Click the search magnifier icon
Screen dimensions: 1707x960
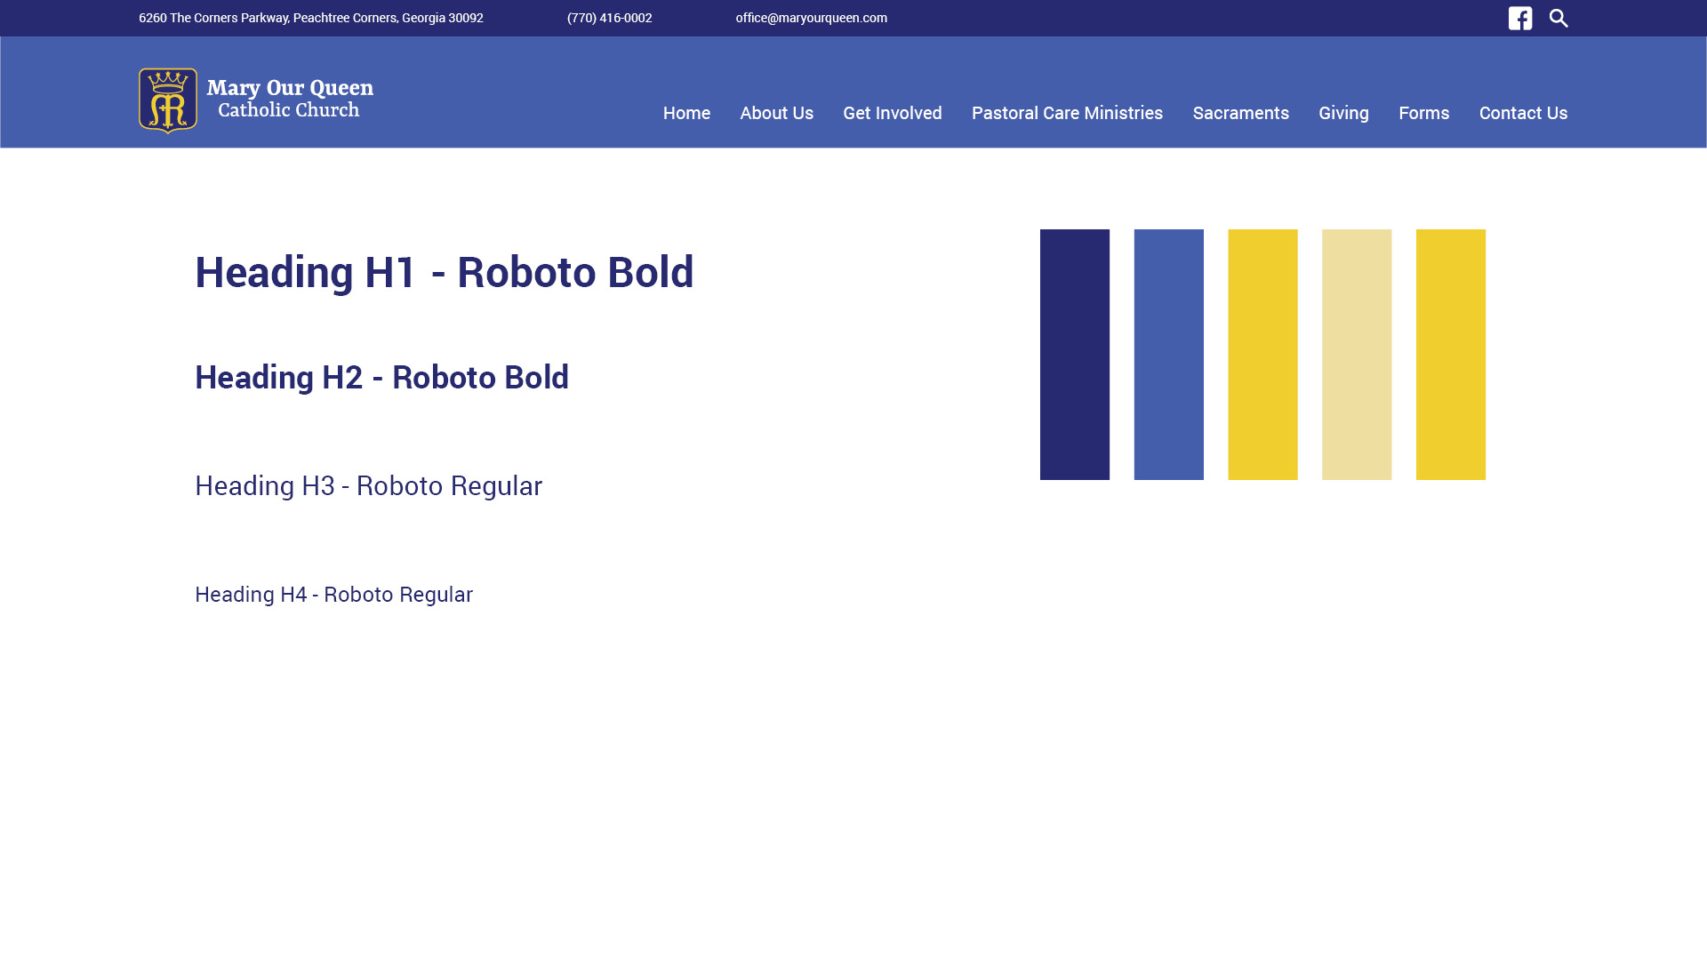1559,19
